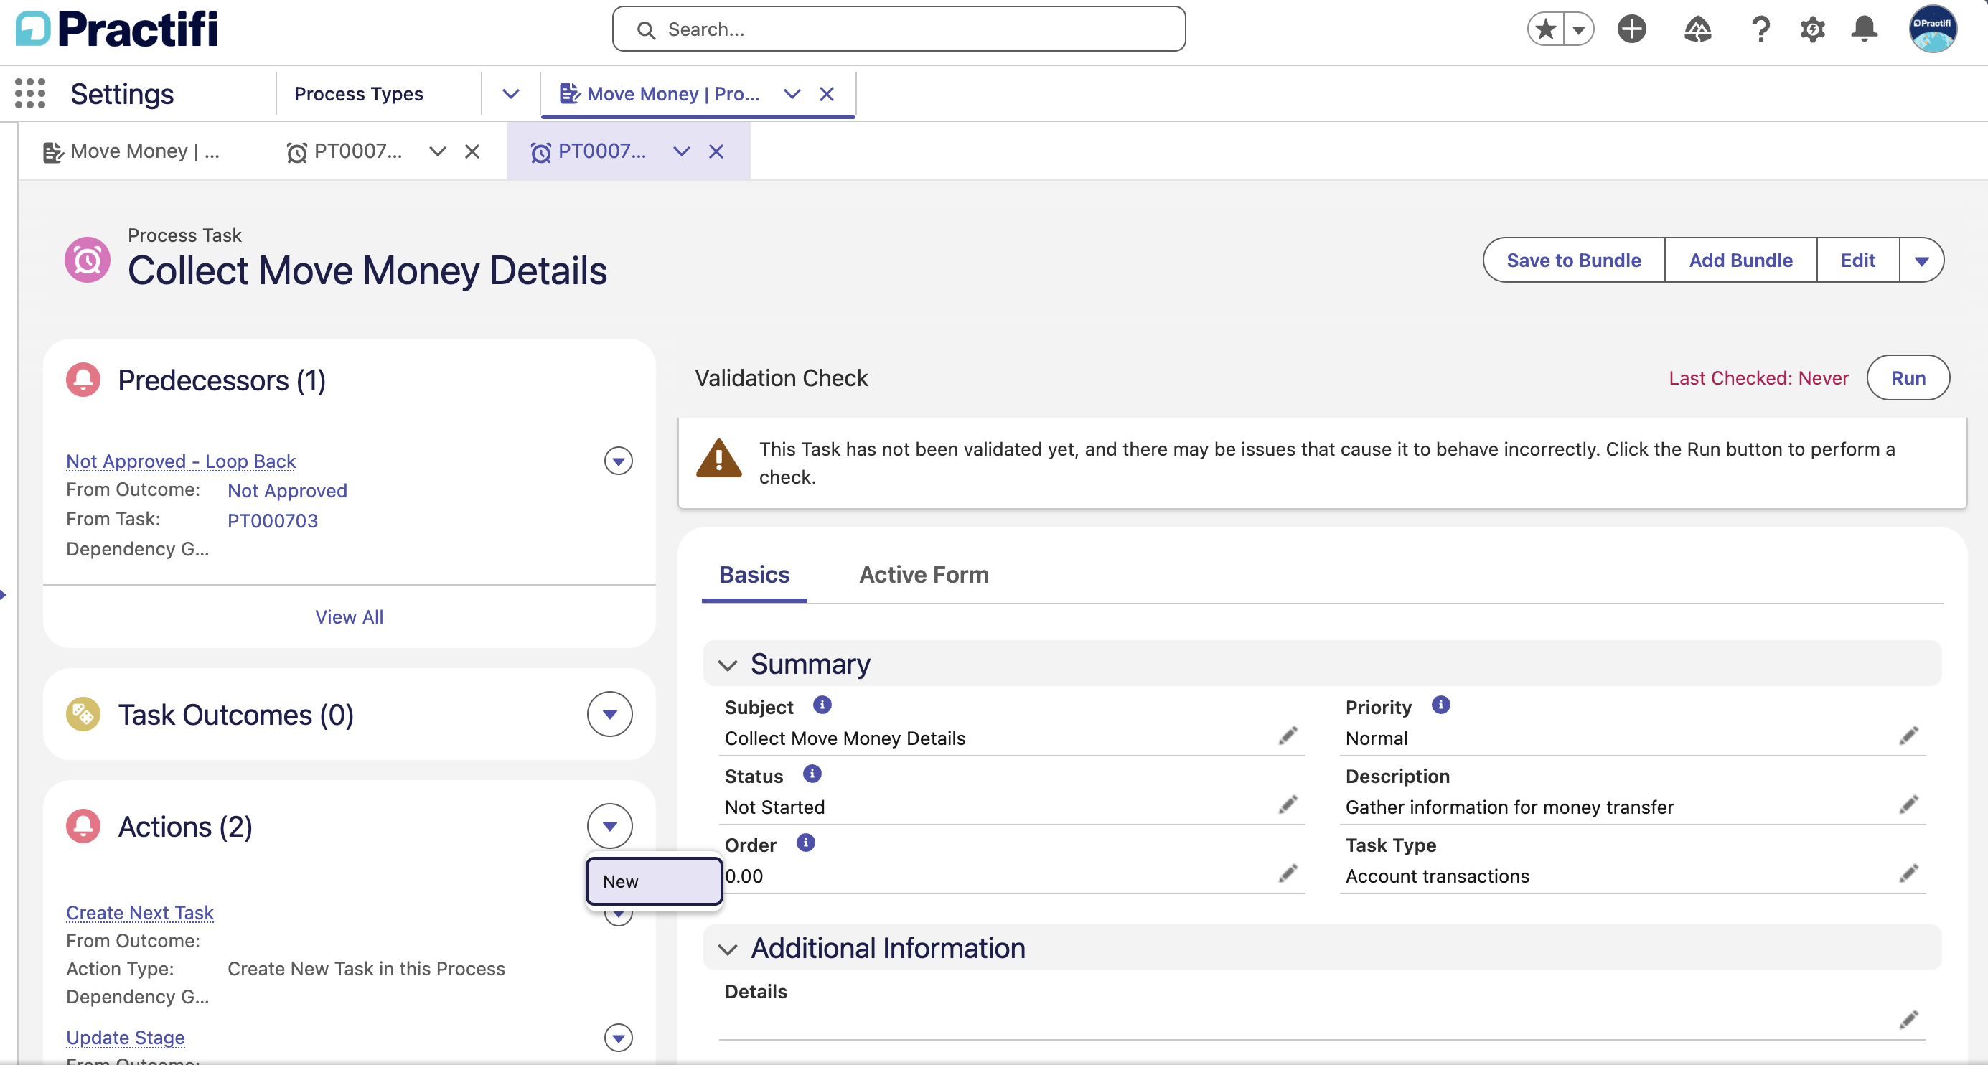
Task: Edit the Description field with pencil icon
Action: 1908,805
